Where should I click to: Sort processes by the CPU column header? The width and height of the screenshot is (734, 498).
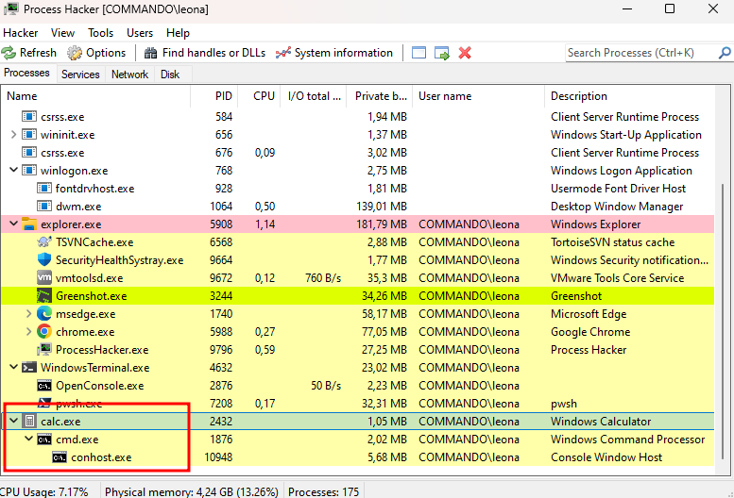pyautogui.click(x=264, y=96)
